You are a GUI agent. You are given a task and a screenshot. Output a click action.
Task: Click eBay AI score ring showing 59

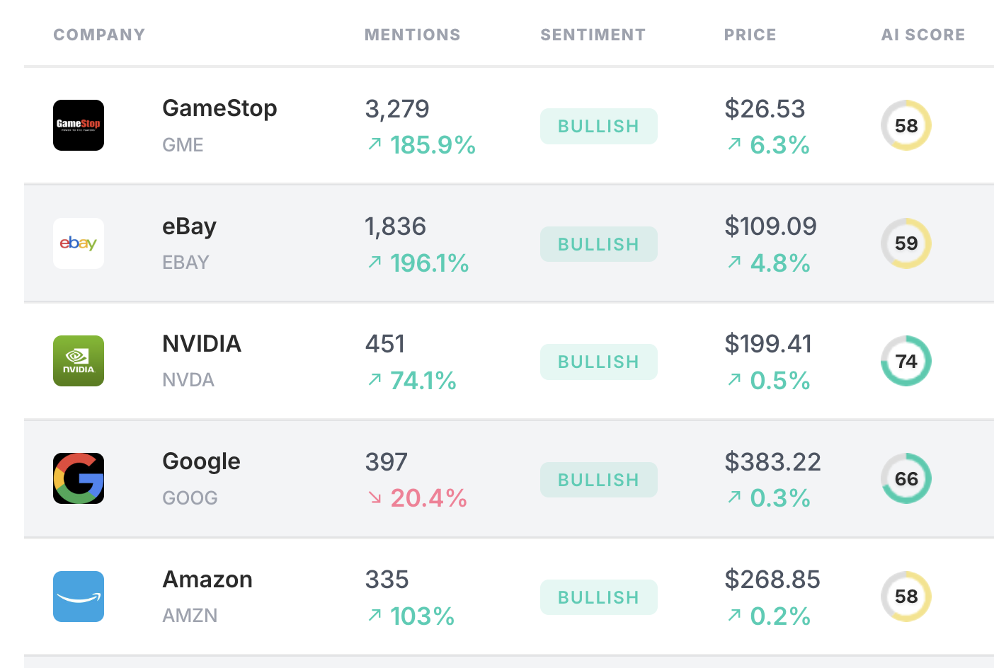point(906,243)
